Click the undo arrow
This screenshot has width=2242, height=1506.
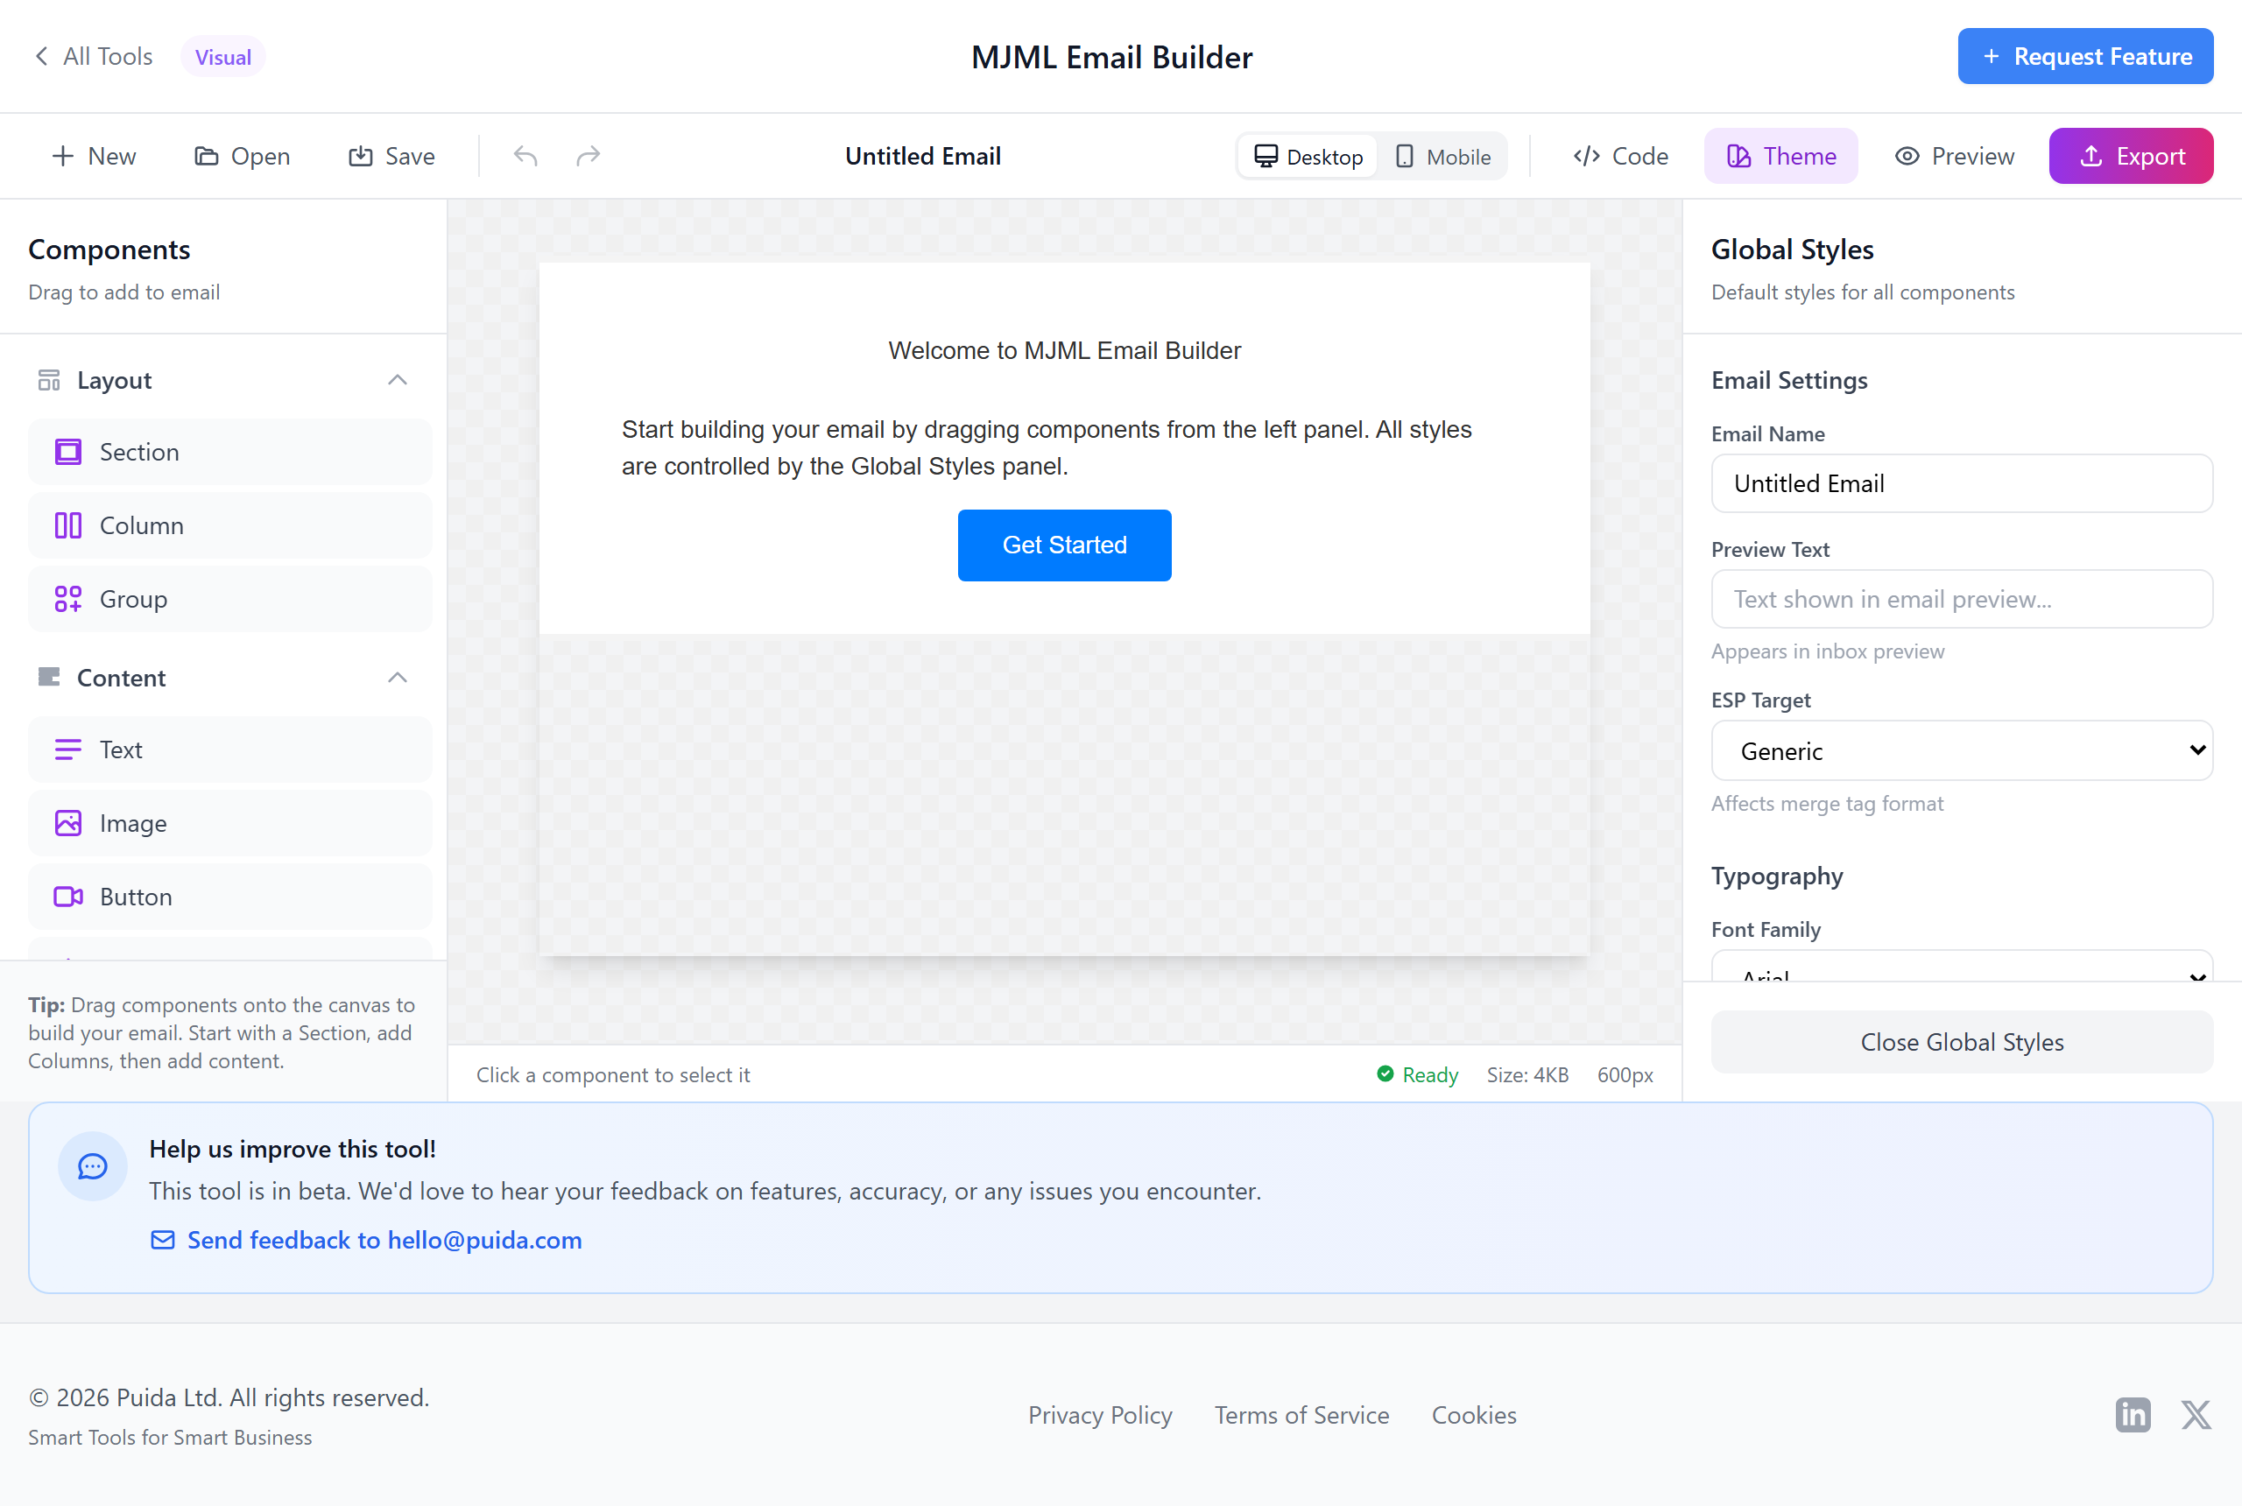tap(525, 156)
